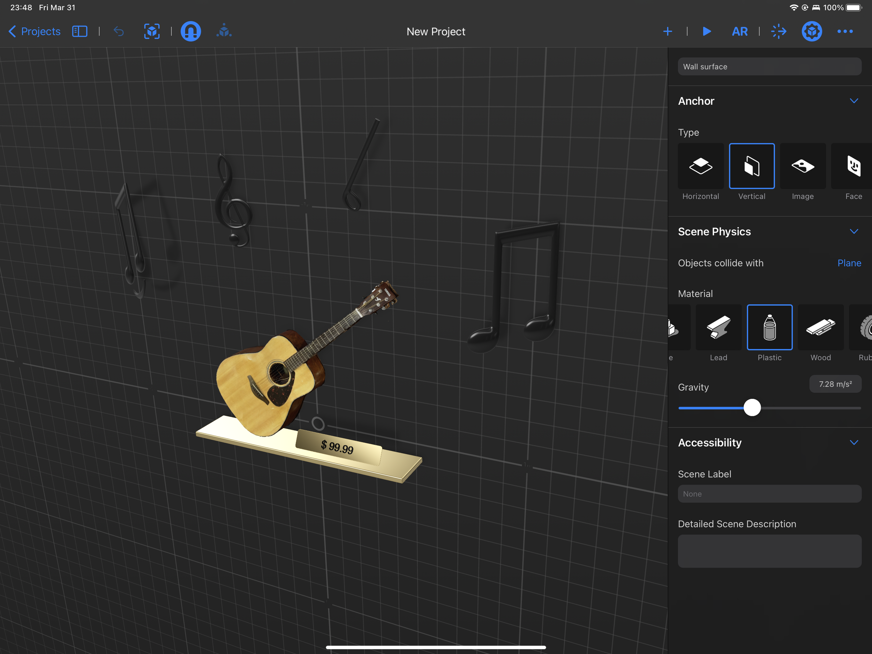The height and width of the screenshot is (654, 872).
Task: Collapse the Accessibility section
Action: (854, 443)
